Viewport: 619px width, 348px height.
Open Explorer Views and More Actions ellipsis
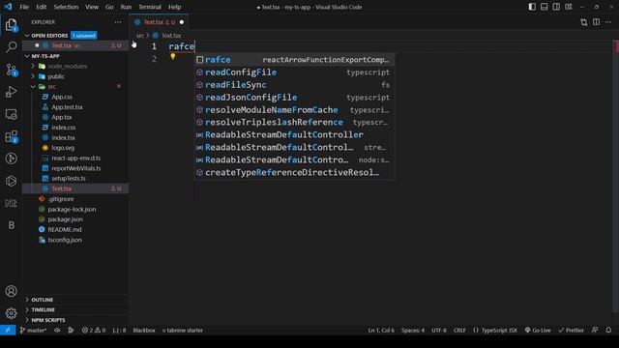[118, 22]
